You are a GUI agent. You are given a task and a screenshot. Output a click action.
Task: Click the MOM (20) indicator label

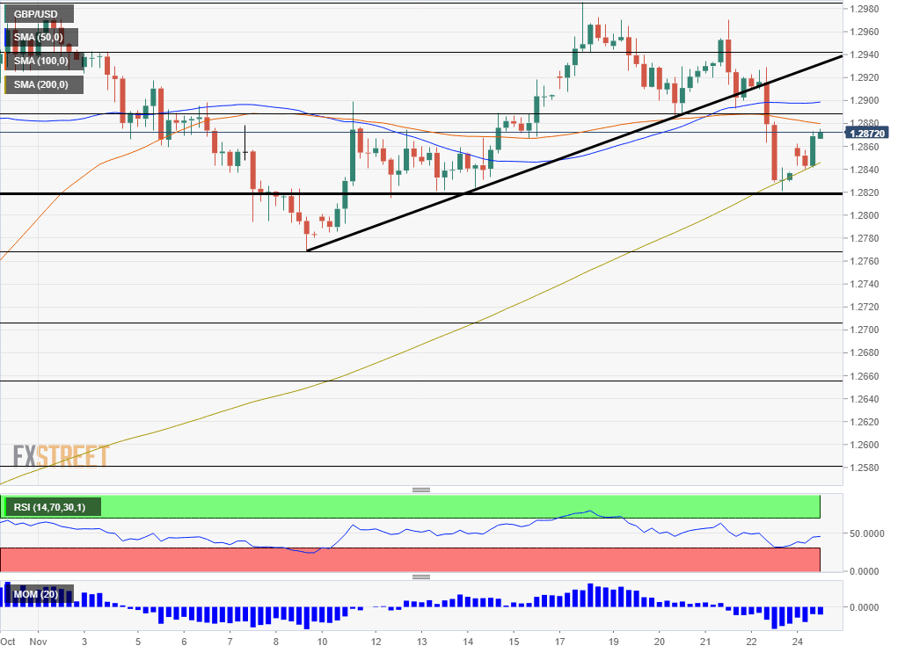tap(39, 595)
